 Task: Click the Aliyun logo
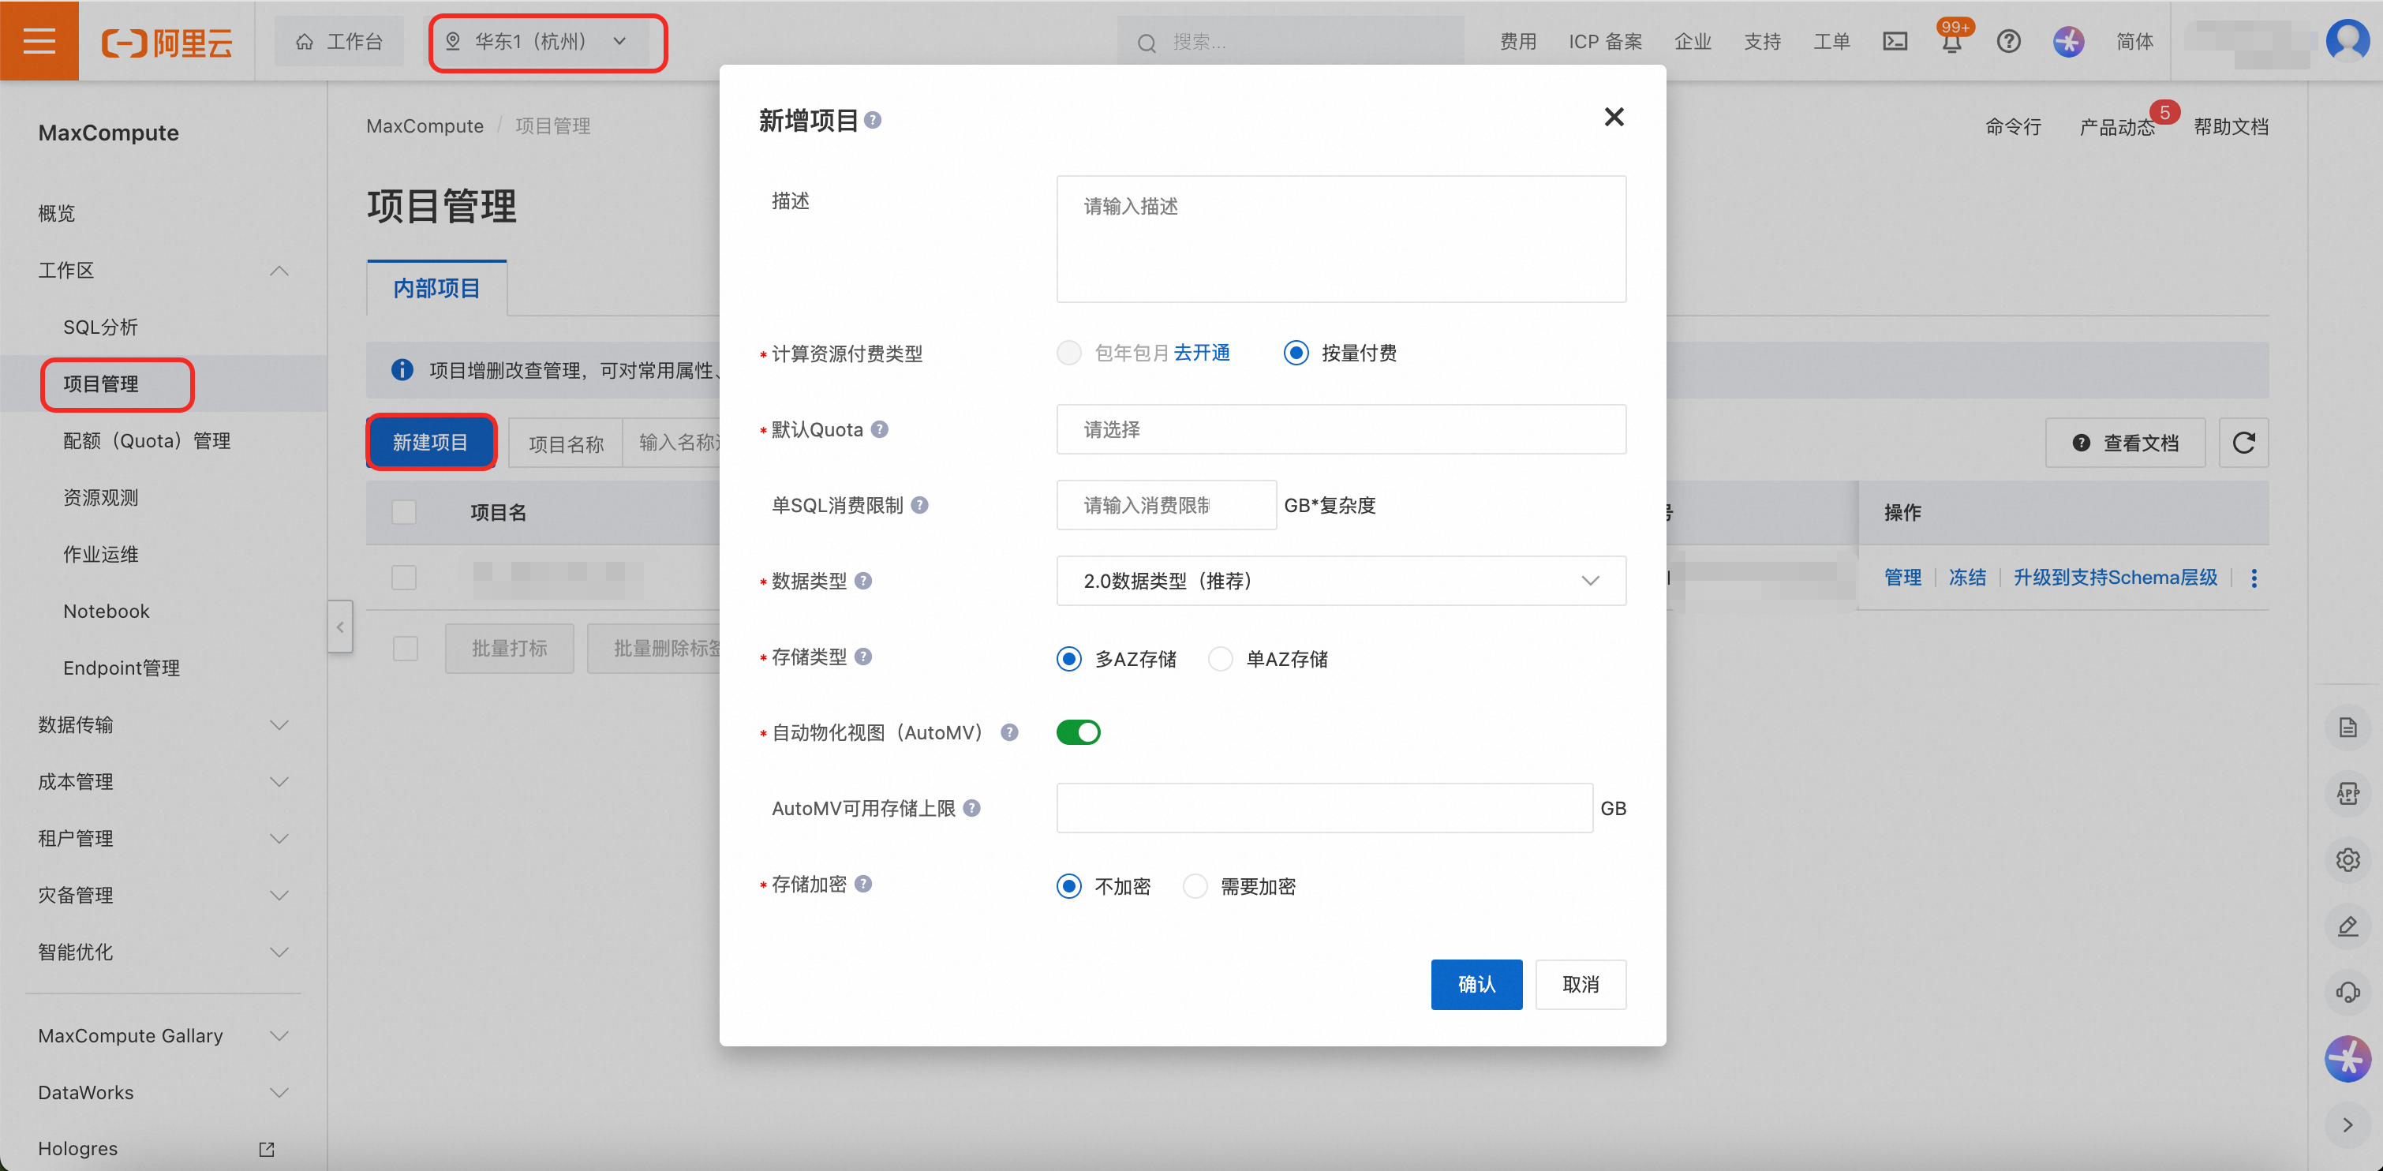coord(167,42)
